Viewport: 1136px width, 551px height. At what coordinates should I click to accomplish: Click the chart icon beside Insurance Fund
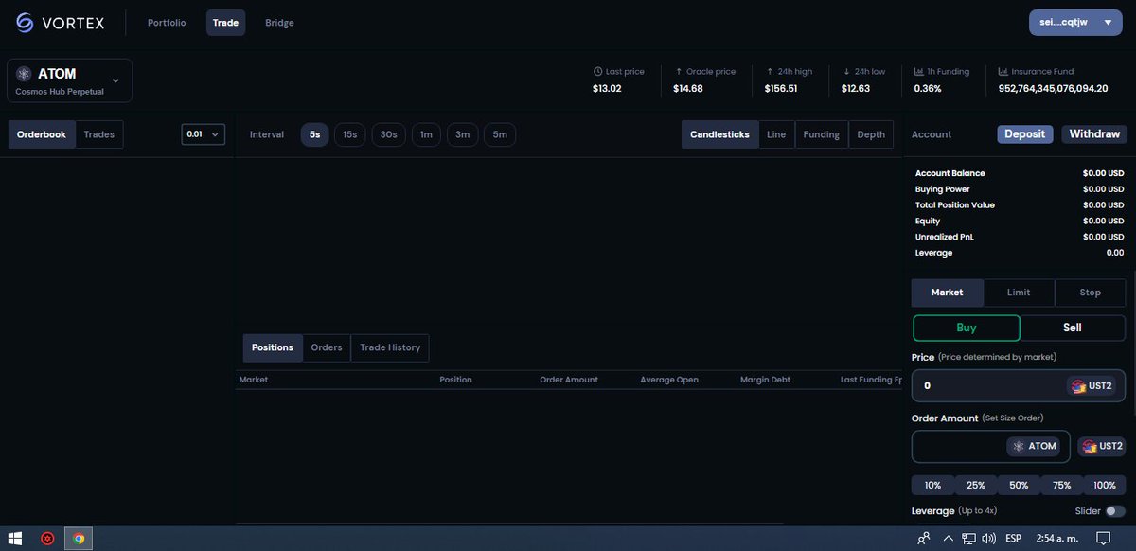[1003, 71]
